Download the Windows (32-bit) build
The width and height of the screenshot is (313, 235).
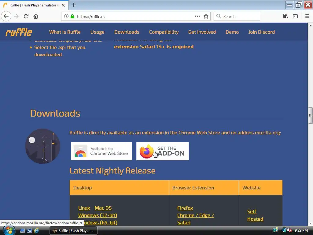tap(98, 215)
